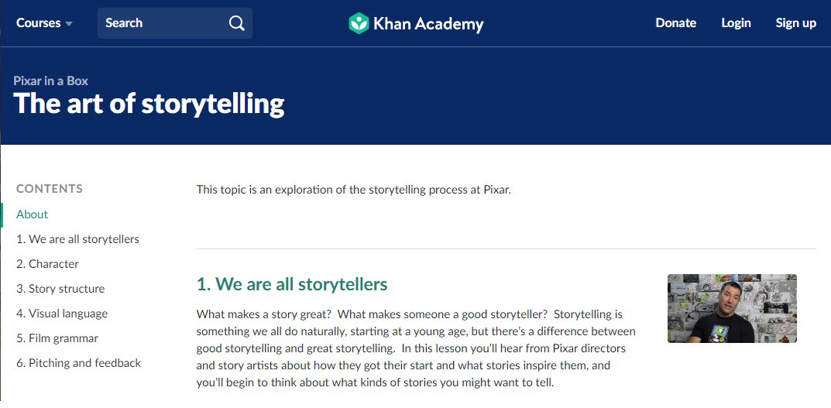Click the storytellers lesson video thumbnail
831x408 pixels.
(x=732, y=308)
